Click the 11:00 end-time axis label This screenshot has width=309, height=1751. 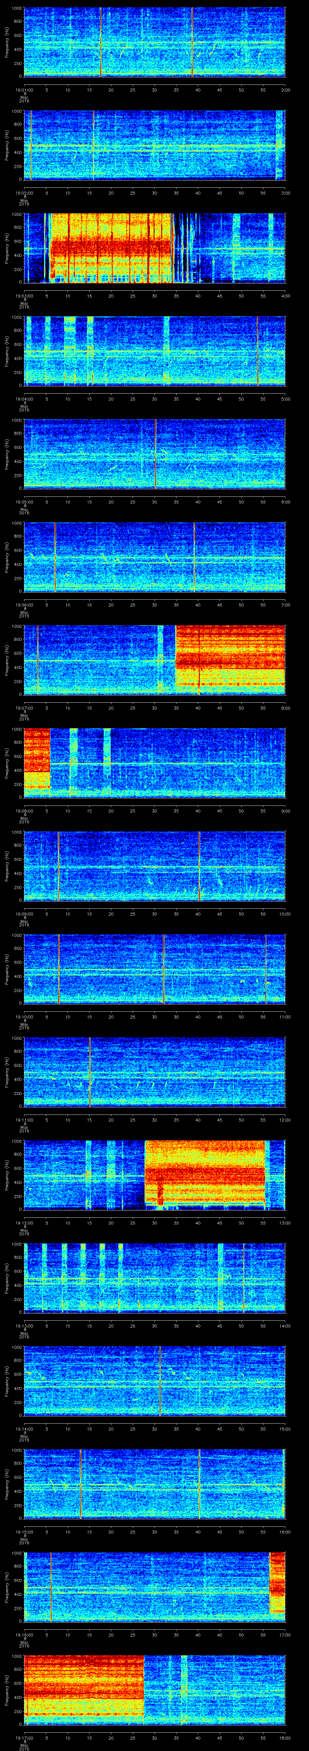[285, 1016]
